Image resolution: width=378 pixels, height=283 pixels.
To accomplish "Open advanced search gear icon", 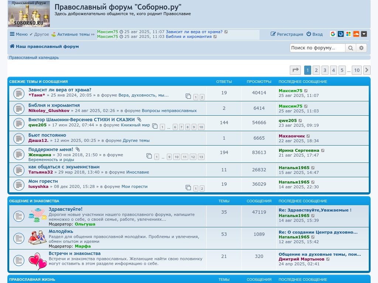I will [361, 48].
